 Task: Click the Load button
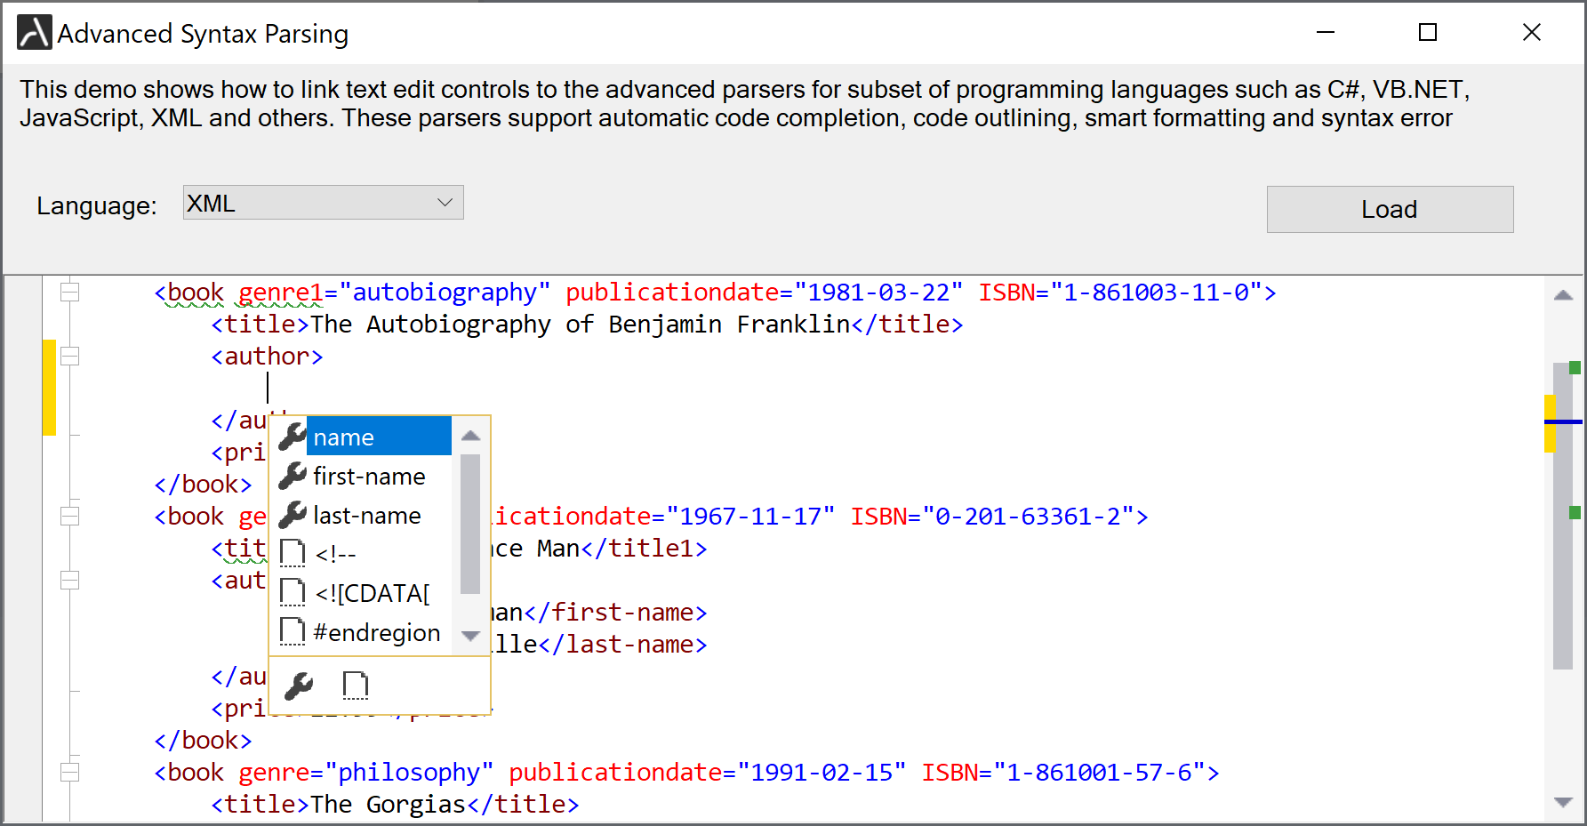click(1390, 209)
